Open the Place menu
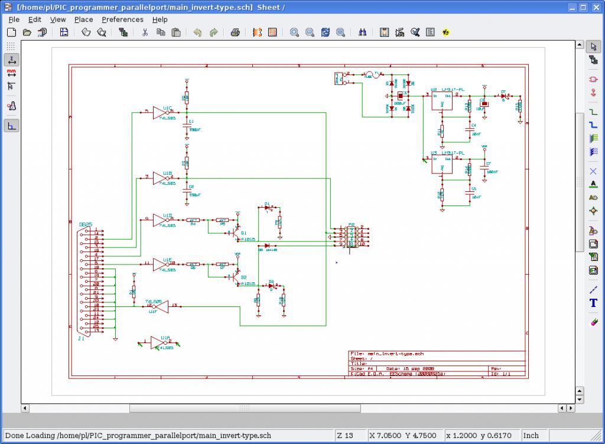 tap(83, 19)
